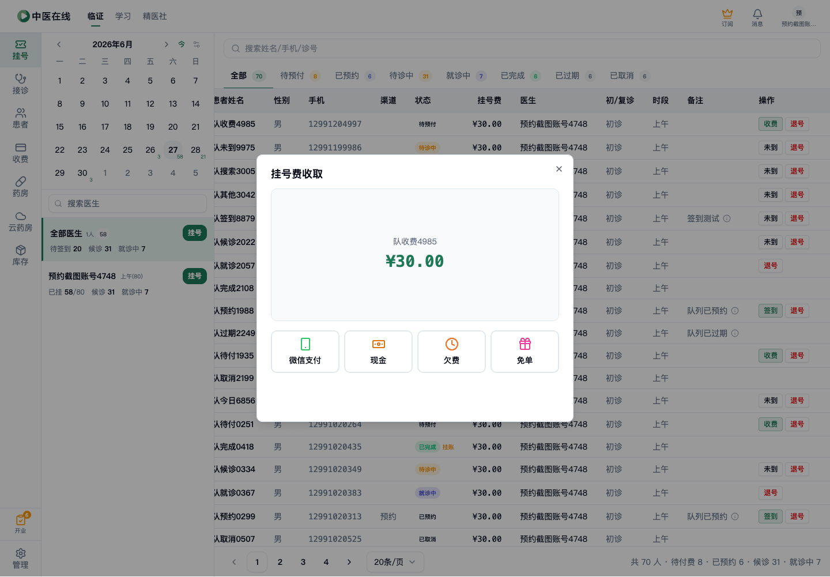The height and width of the screenshot is (577, 830).
Task: Go to previous month in calendar
Action: (59, 44)
